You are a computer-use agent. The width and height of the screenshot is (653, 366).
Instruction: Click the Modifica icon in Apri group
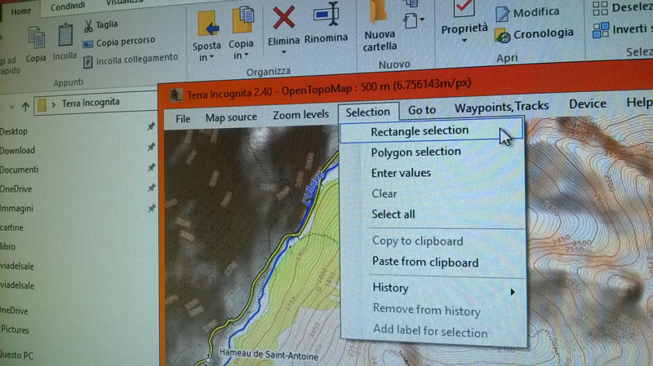pyautogui.click(x=502, y=14)
